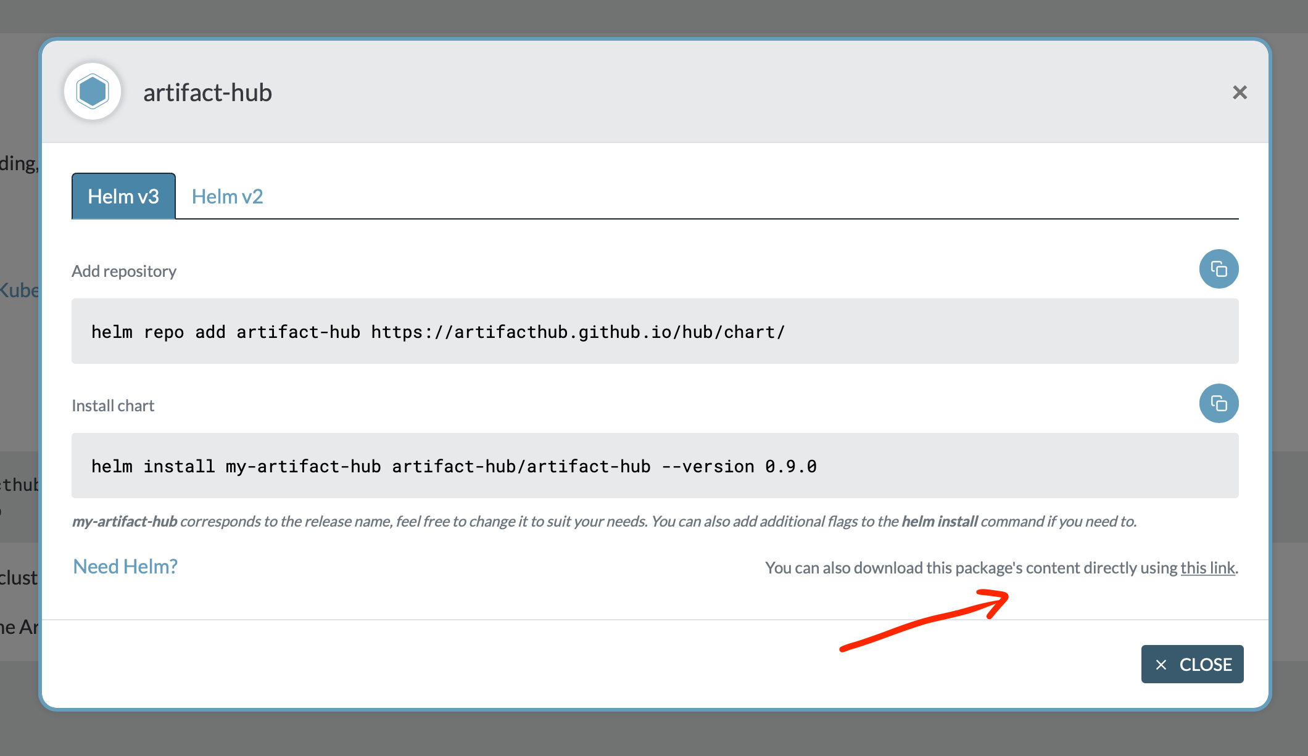The height and width of the screenshot is (756, 1308).
Task: Copy the Install chart command
Action: point(1219,403)
